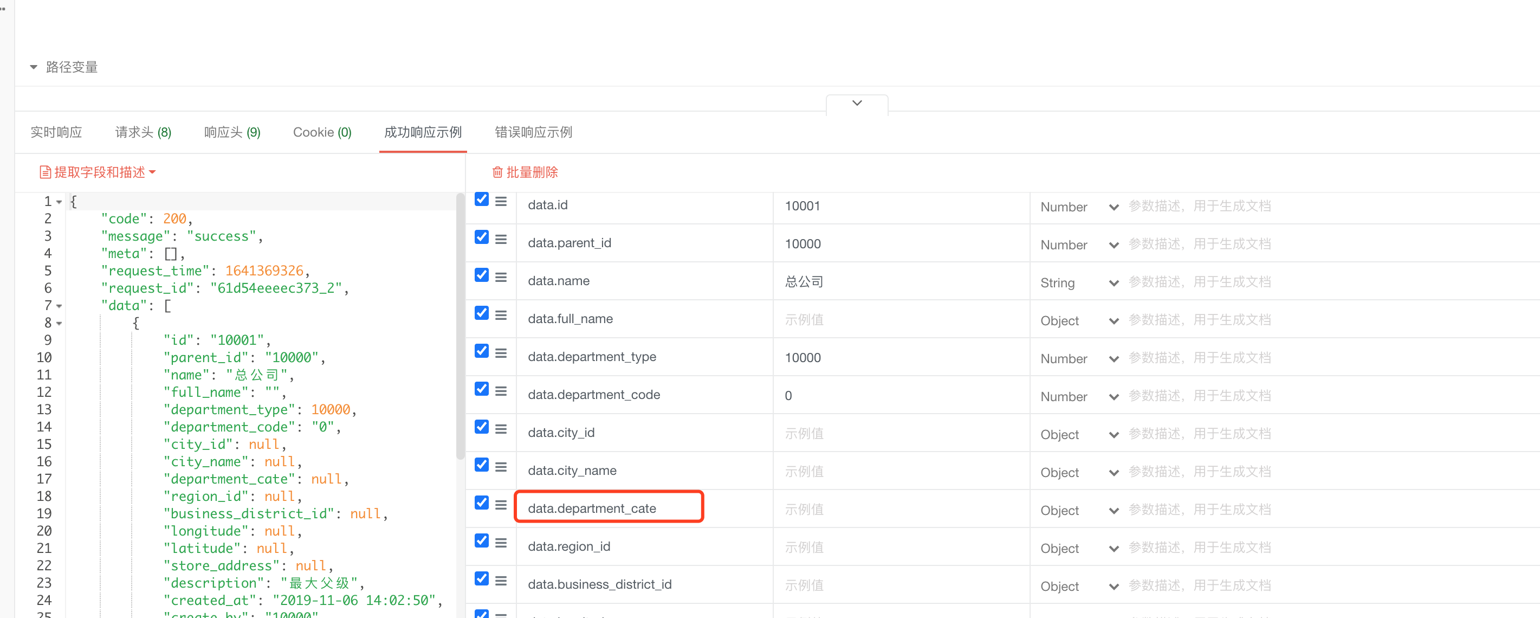Click the 批量删除 button
The width and height of the screenshot is (1540, 618).
(x=525, y=172)
